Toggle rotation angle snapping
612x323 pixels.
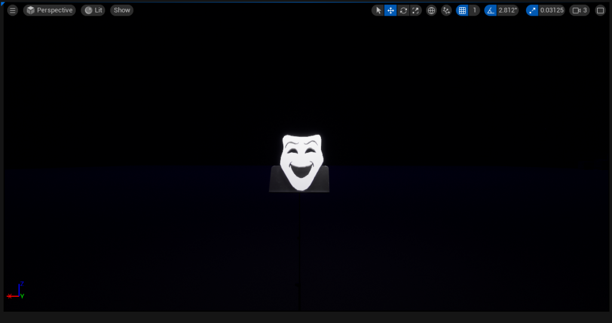491,10
